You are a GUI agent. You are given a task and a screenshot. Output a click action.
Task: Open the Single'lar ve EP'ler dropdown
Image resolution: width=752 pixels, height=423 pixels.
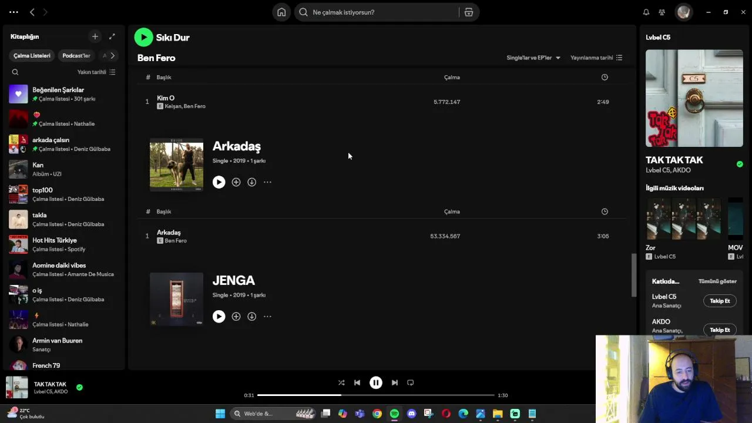tap(533, 58)
